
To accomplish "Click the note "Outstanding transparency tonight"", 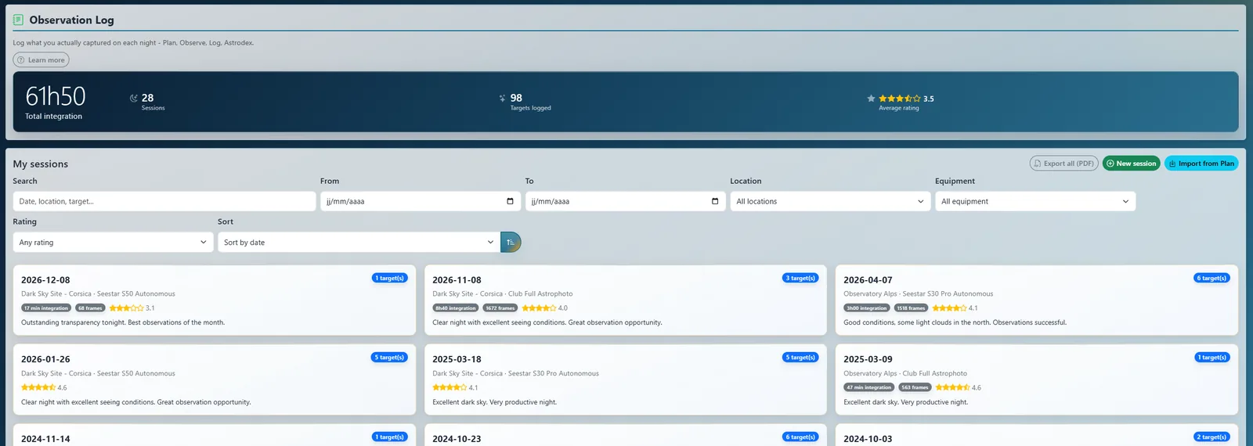I will [123, 322].
